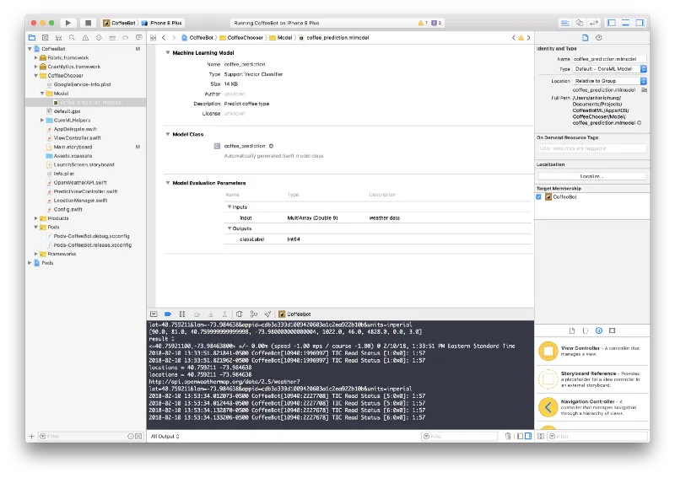This screenshot has height=478, width=675.
Task: Collapse the CoffeeBot project root
Action: (x=30, y=49)
